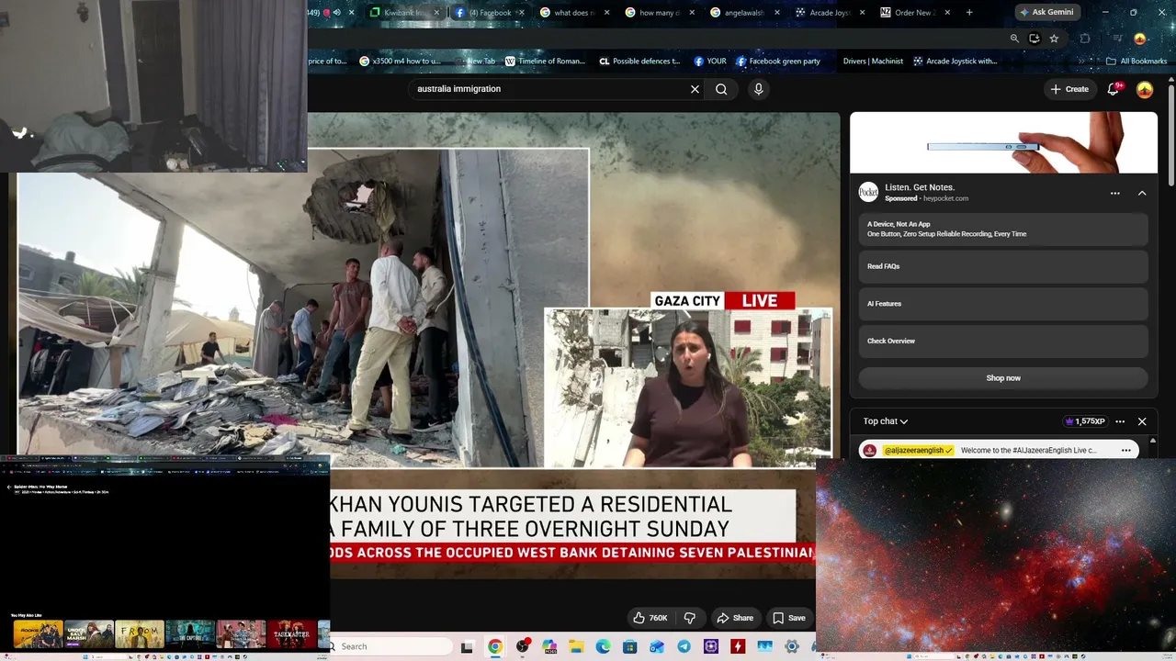The width and height of the screenshot is (1176, 661).
Task: Open Chrome zoom magnifier in address bar
Action: point(1014,39)
